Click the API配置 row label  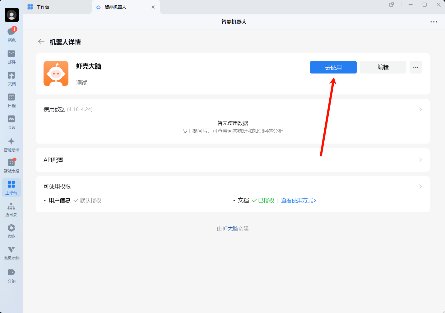(53, 160)
